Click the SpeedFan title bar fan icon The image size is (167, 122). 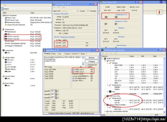tap(45, 50)
